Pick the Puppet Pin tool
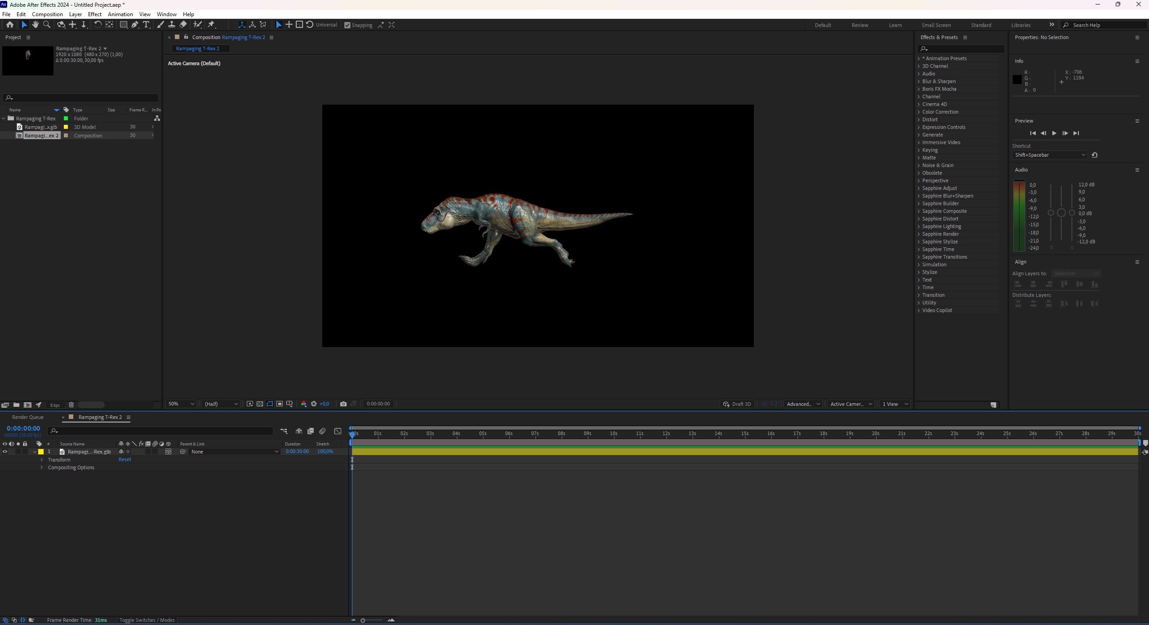 pyautogui.click(x=211, y=25)
